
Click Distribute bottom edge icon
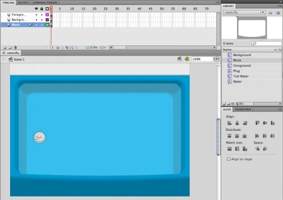coord(245,136)
